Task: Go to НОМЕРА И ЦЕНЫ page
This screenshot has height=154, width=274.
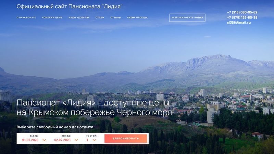Action: tap(52, 18)
